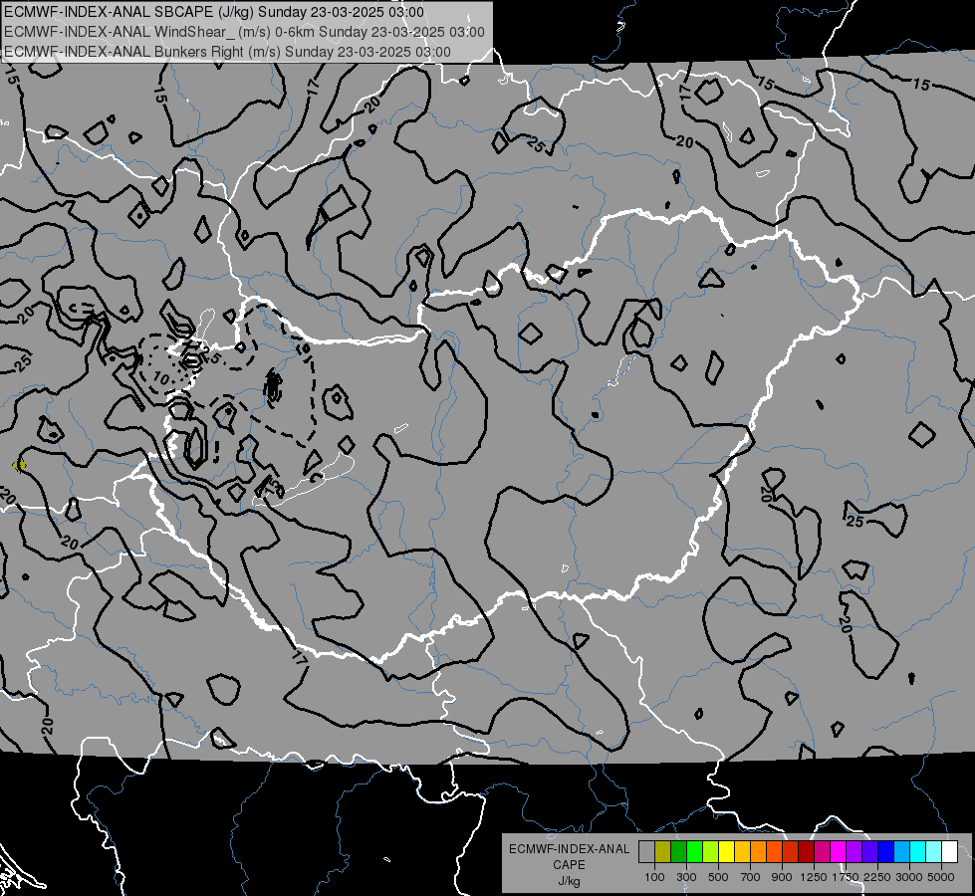Select the golden amber swatch ending at 700
Viewport: 975px width, 896px height.
pos(742,852)
